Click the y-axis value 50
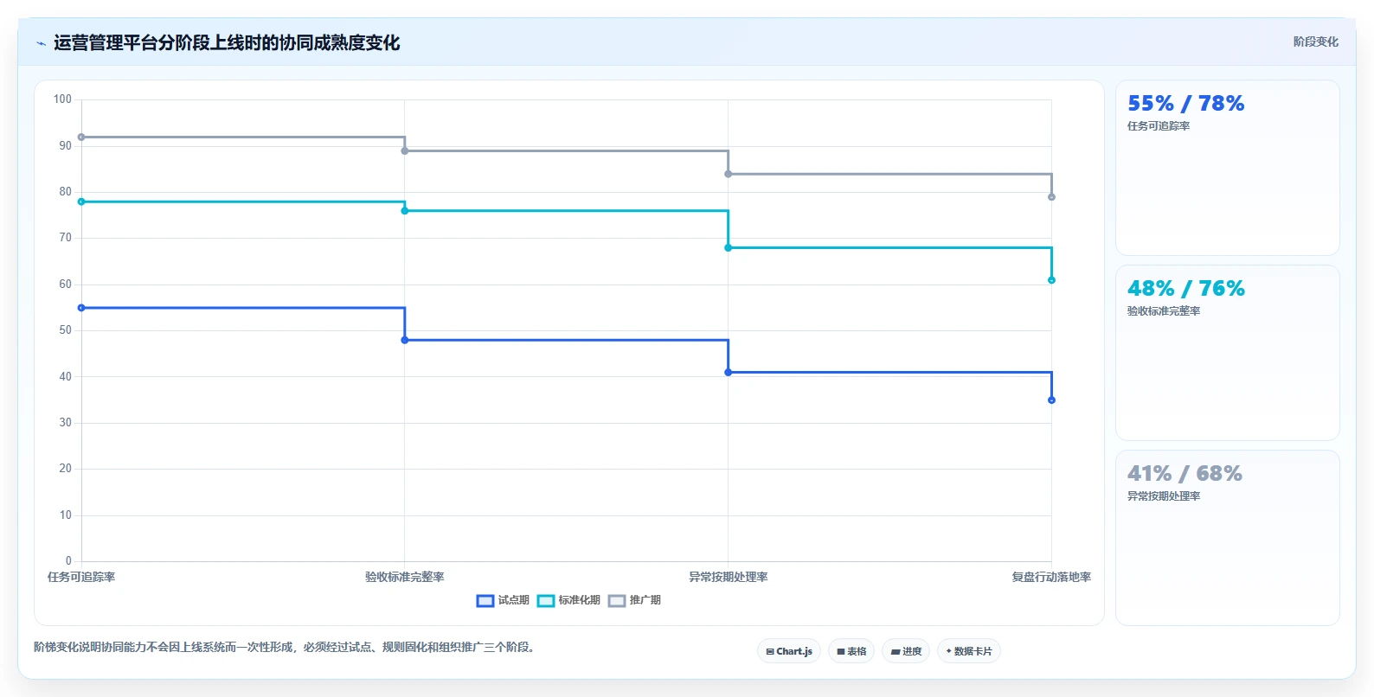 pyautogui.click(x=65, y=330)
